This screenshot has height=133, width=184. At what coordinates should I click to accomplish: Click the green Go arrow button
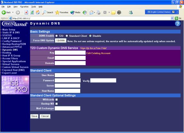tap(176, 18)
